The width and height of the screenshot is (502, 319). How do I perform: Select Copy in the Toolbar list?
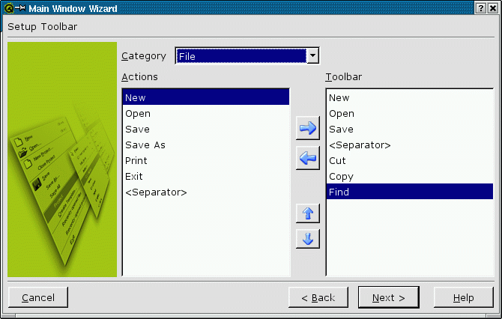coord(341,177)
